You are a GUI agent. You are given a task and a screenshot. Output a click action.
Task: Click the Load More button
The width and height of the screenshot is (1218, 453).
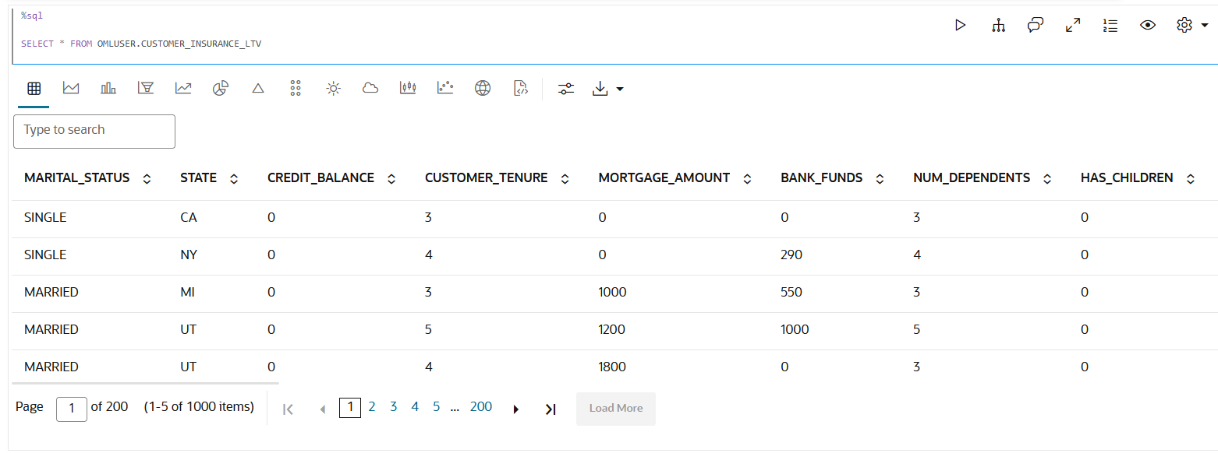coord(616,409)
